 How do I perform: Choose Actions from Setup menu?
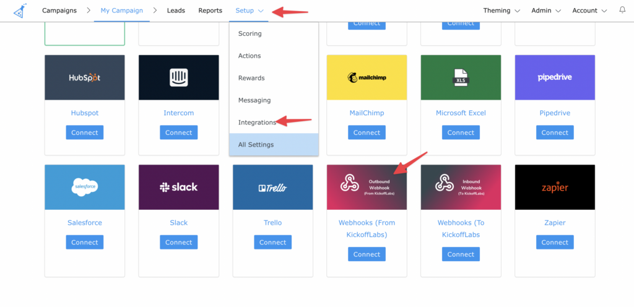274,56
